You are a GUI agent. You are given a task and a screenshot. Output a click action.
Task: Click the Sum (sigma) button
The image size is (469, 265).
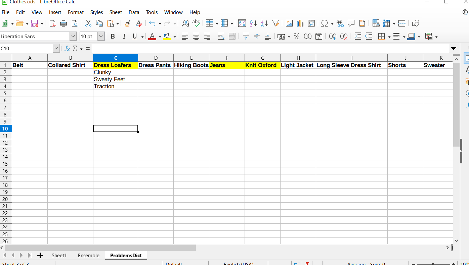pyautogui.click(x=75, y=48)
